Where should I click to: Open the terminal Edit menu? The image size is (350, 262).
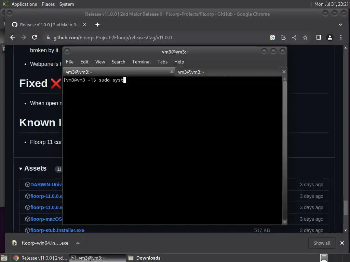tap(84, 62)
